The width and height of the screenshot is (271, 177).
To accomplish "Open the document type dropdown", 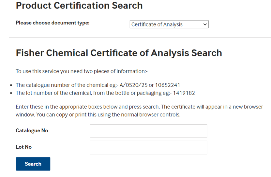I will (x=169, y=24).
